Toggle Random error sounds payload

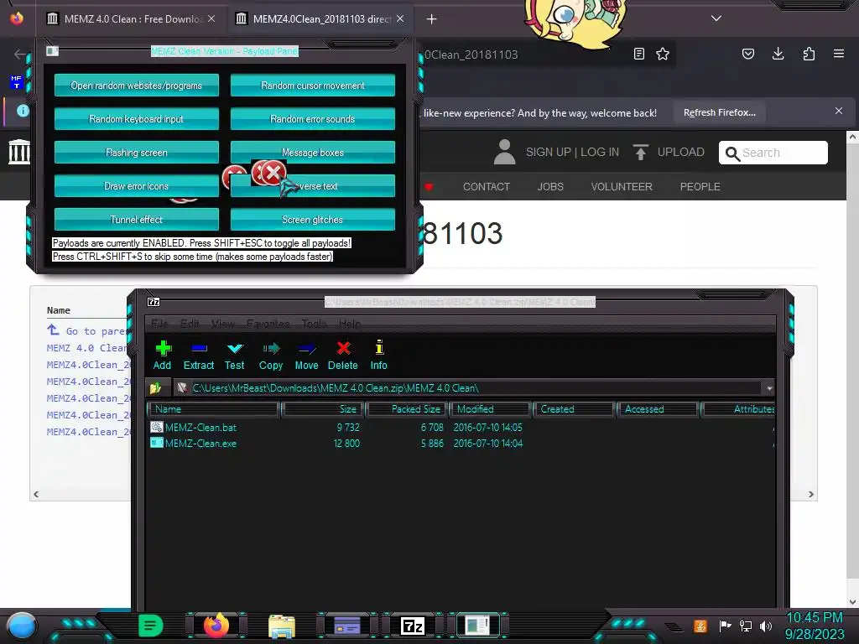[x=313, y=119]
